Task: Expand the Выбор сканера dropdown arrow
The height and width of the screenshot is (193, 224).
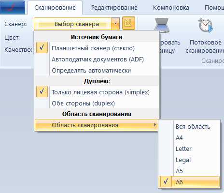Action: [115, 24]
